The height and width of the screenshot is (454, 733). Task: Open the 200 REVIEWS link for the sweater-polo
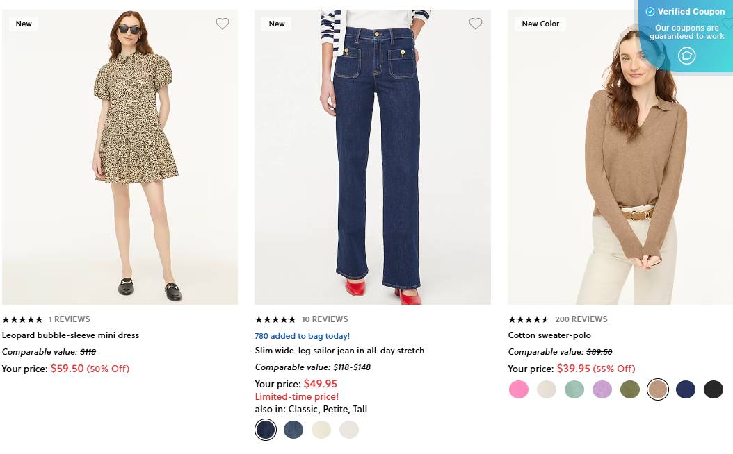pos(581,319)
